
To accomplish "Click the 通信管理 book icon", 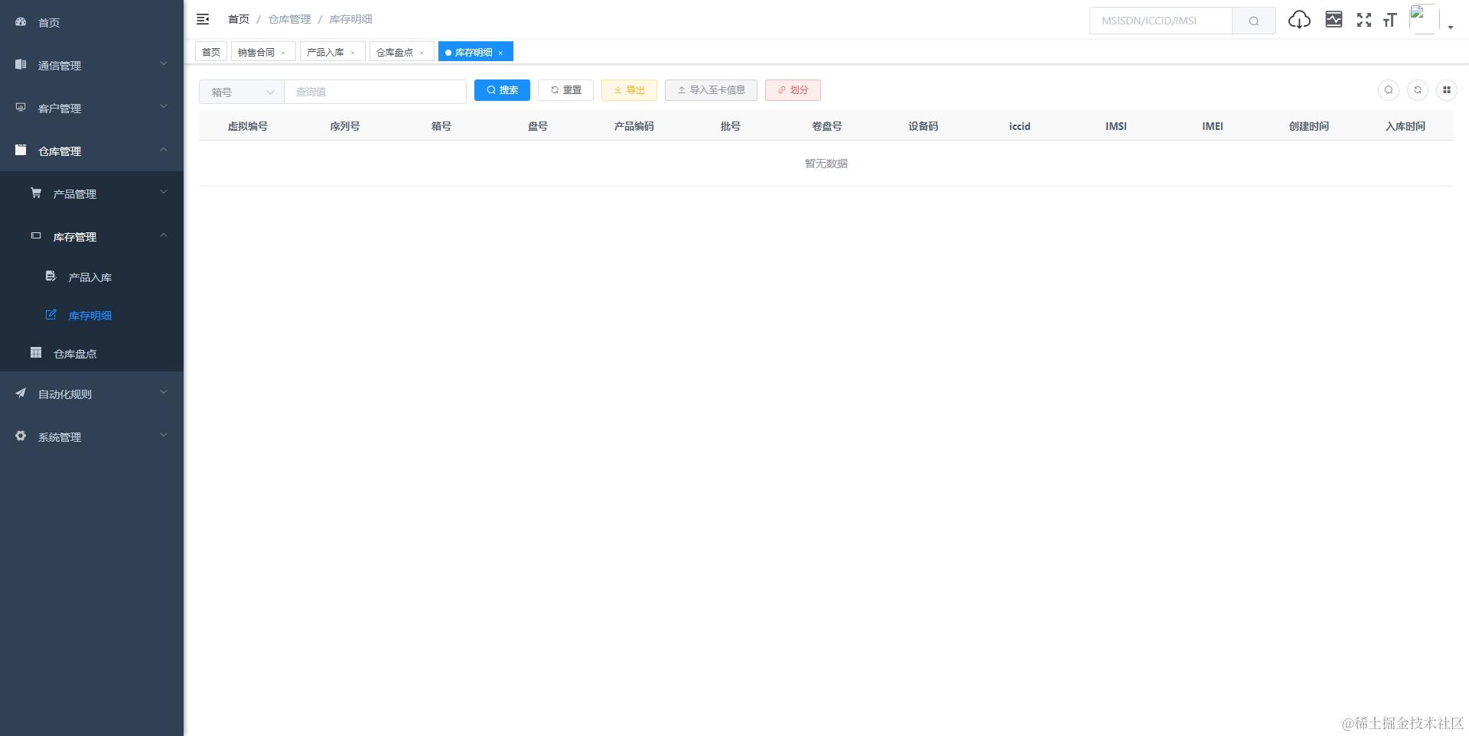I will tap(21, 65).
